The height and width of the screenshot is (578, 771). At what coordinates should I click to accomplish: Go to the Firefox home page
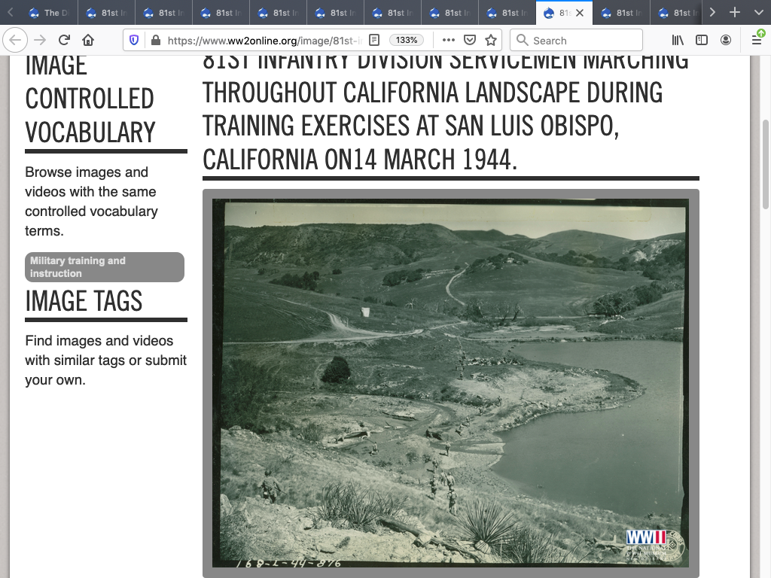(x=88, y=41)
